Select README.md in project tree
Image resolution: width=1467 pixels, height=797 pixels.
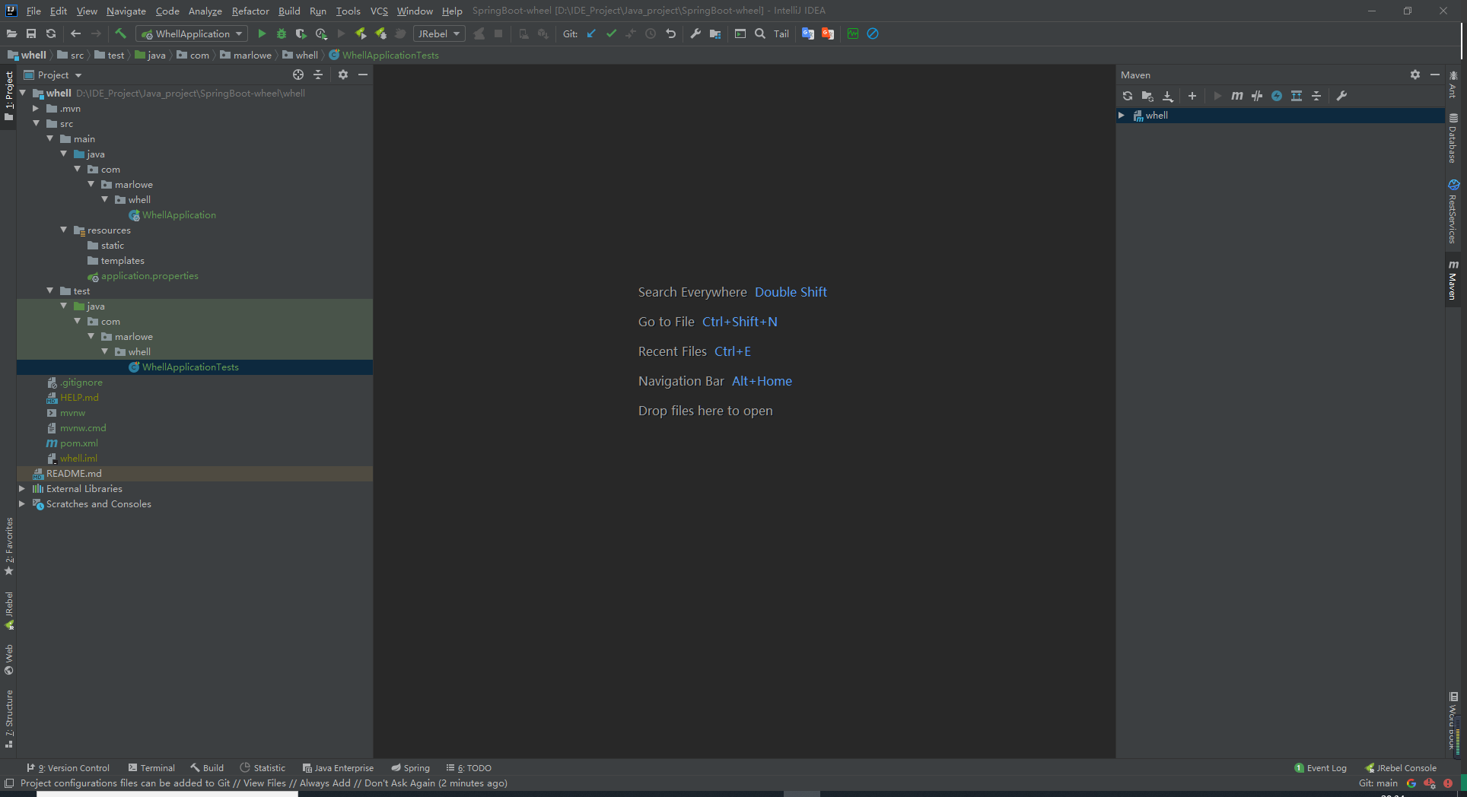point(74,474)
